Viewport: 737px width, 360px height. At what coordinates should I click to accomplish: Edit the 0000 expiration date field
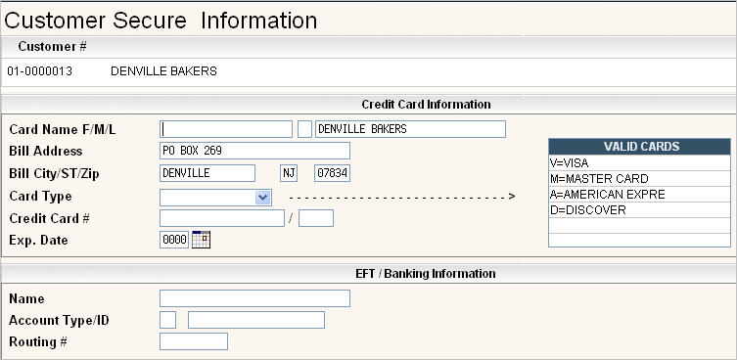click(x=174, y=240)
